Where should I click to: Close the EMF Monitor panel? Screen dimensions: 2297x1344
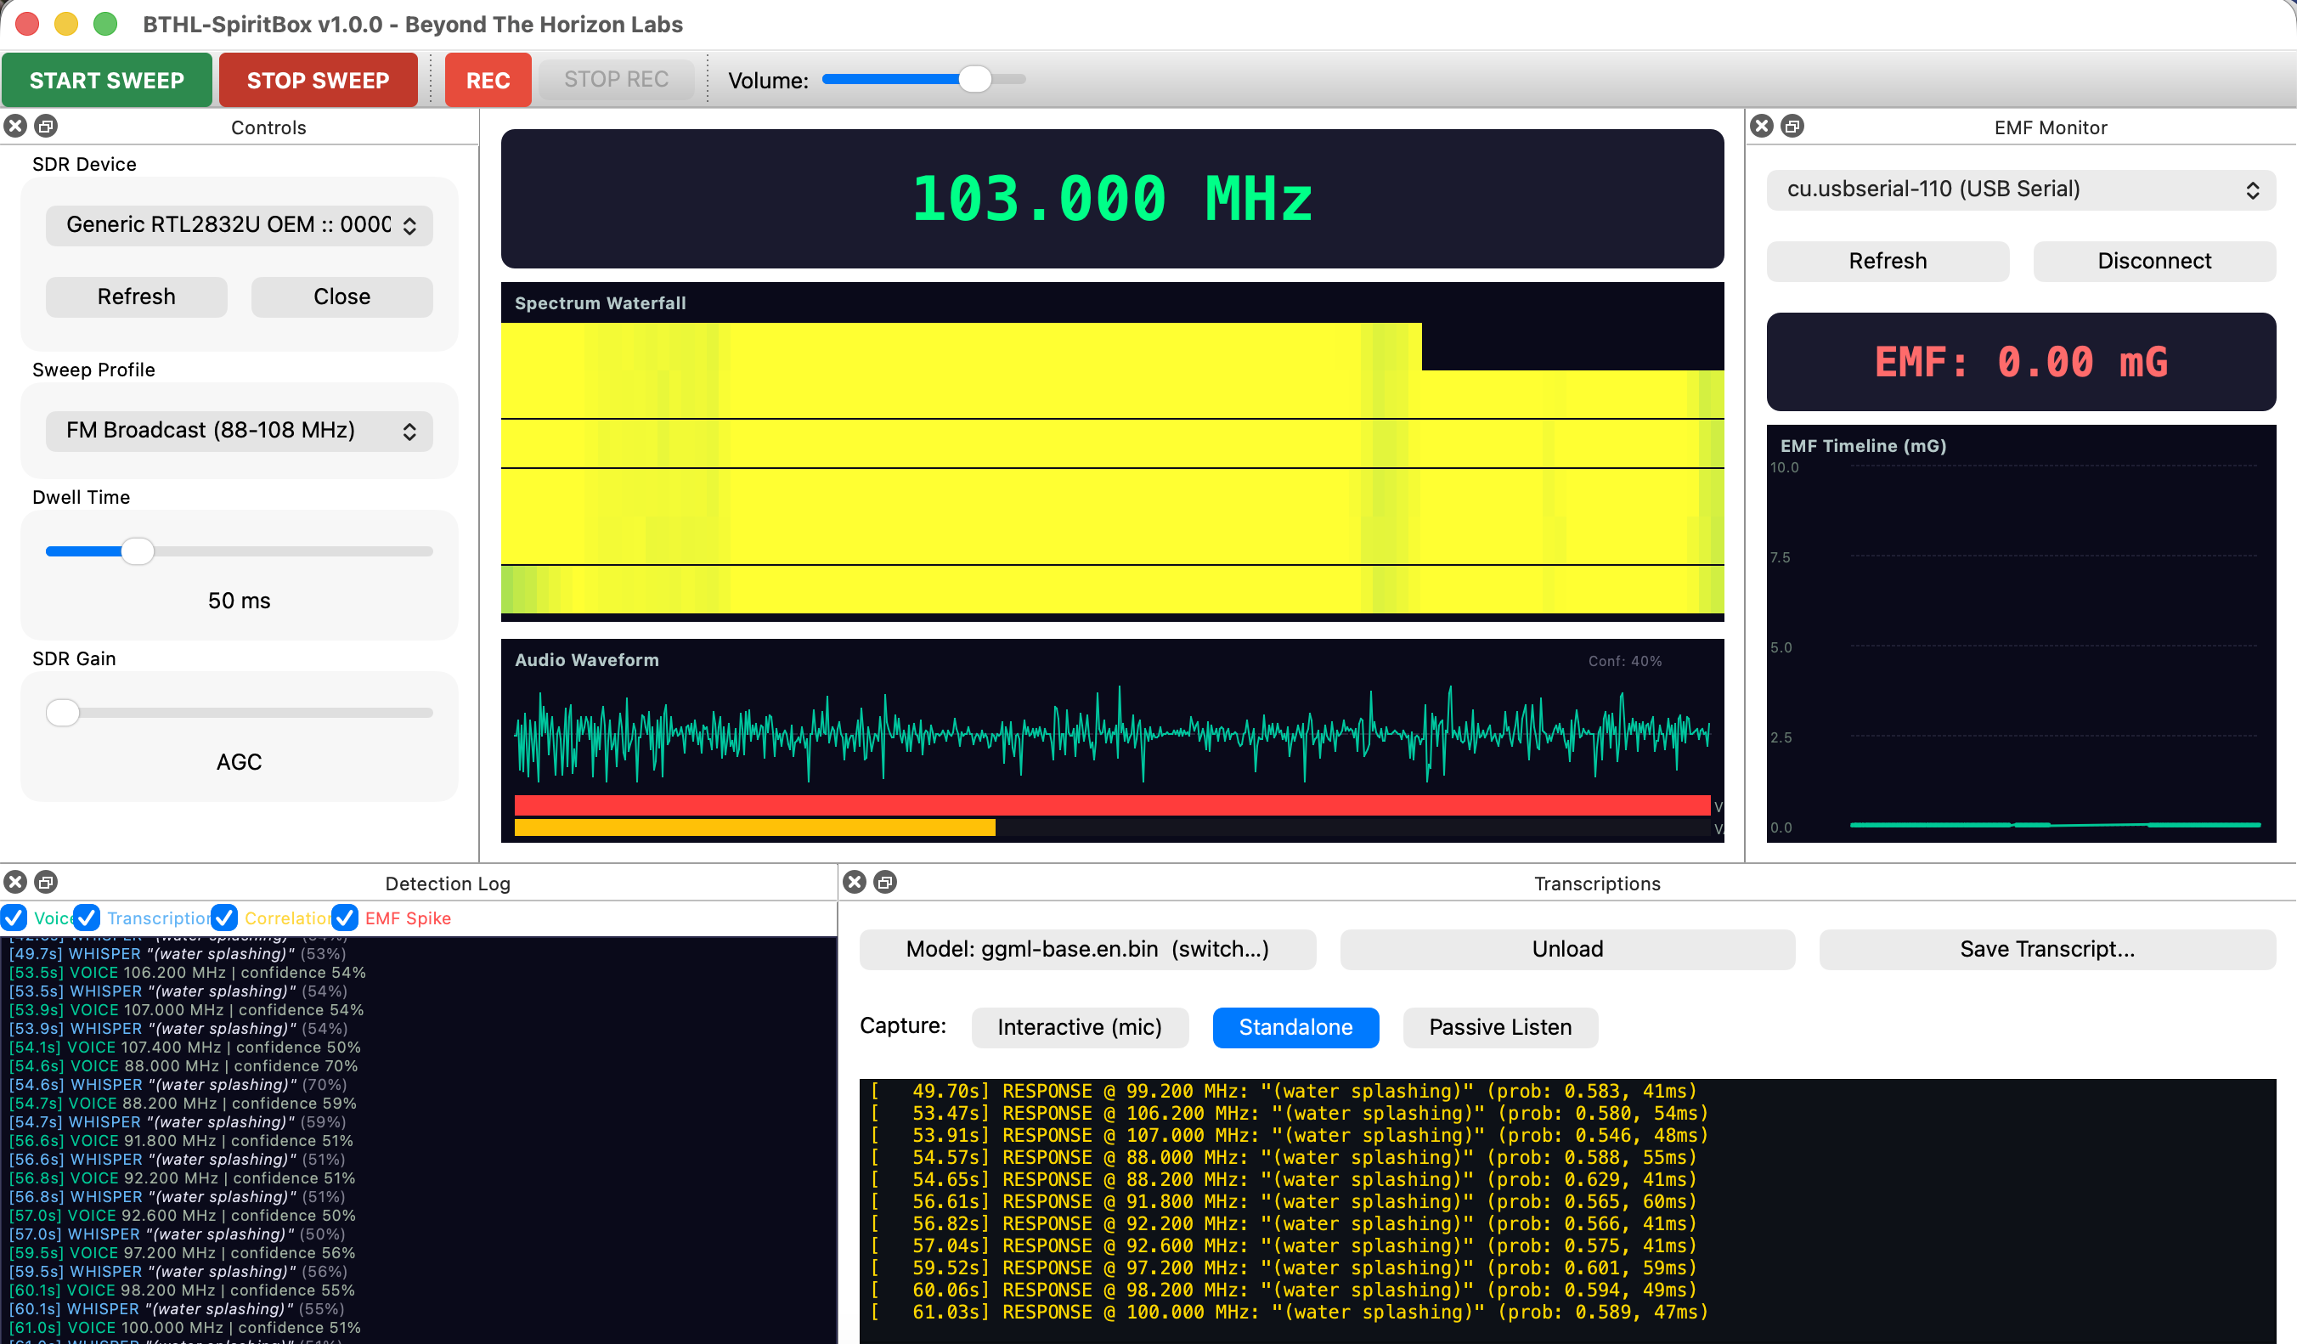pyautogui.click(x=1762, y=126)
